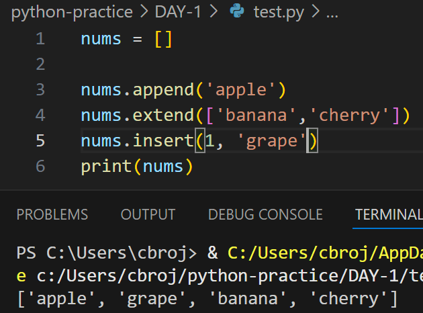423x313 pixels.
Task: Click line number 5 in gutter
Action: click(40, 140)
